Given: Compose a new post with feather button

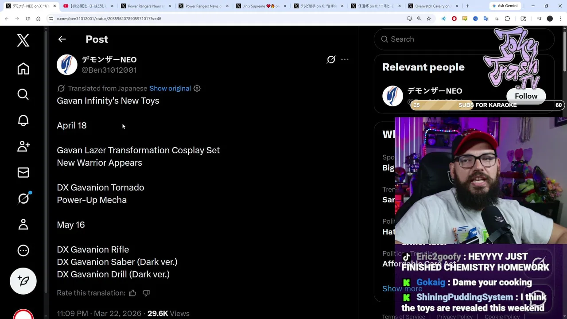Looking at the screenshot, I should pos(23,281).
